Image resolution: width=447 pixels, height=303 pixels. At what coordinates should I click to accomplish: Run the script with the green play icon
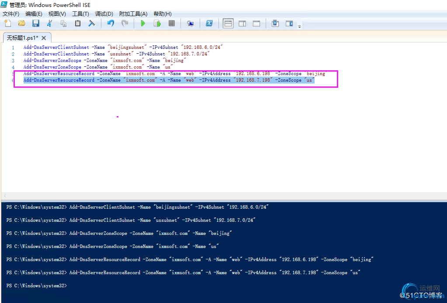143,23
